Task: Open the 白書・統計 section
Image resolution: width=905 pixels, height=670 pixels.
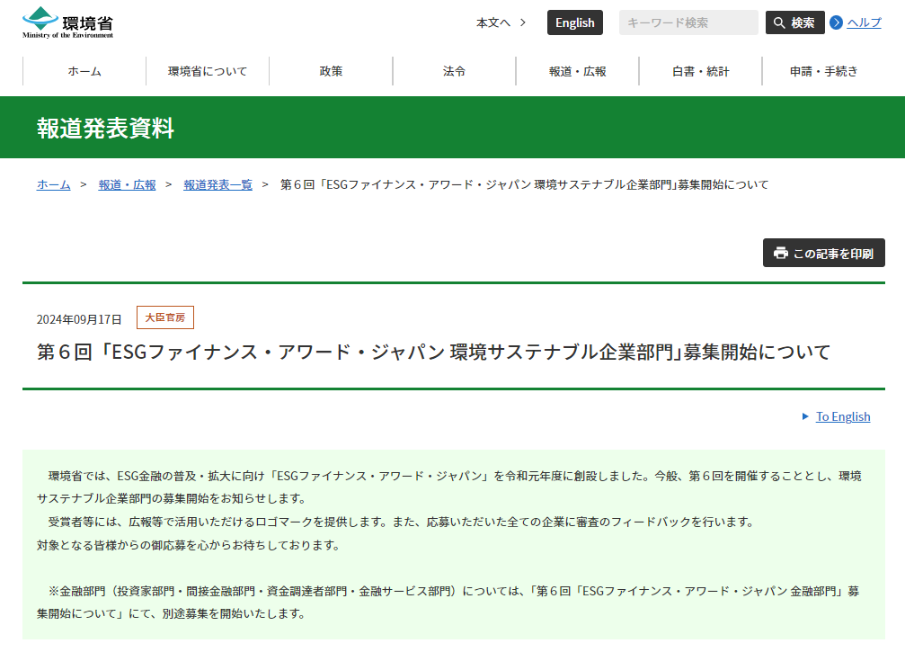Action: tap(700, 71)
